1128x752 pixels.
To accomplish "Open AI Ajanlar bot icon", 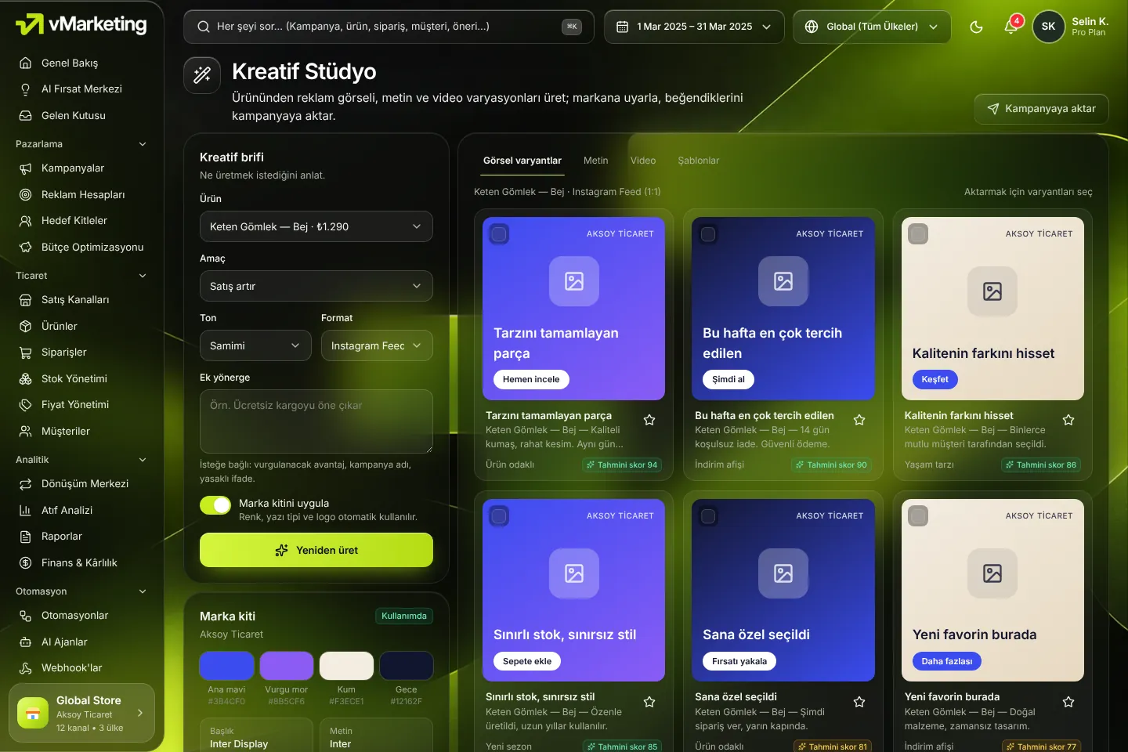I will [x=26, y=642].
